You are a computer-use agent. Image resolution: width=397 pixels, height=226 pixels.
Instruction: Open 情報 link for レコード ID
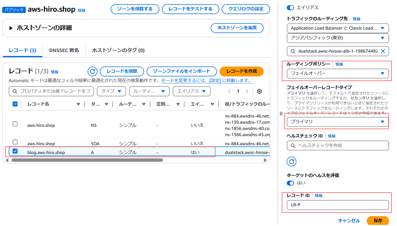[318, 196]
